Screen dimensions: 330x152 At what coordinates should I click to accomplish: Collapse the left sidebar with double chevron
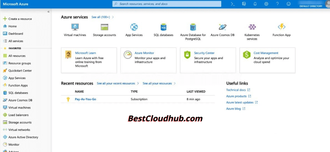coord(48,12)
